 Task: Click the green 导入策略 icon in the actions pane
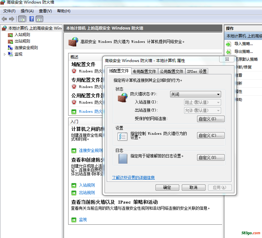click(x=229, y=44)
